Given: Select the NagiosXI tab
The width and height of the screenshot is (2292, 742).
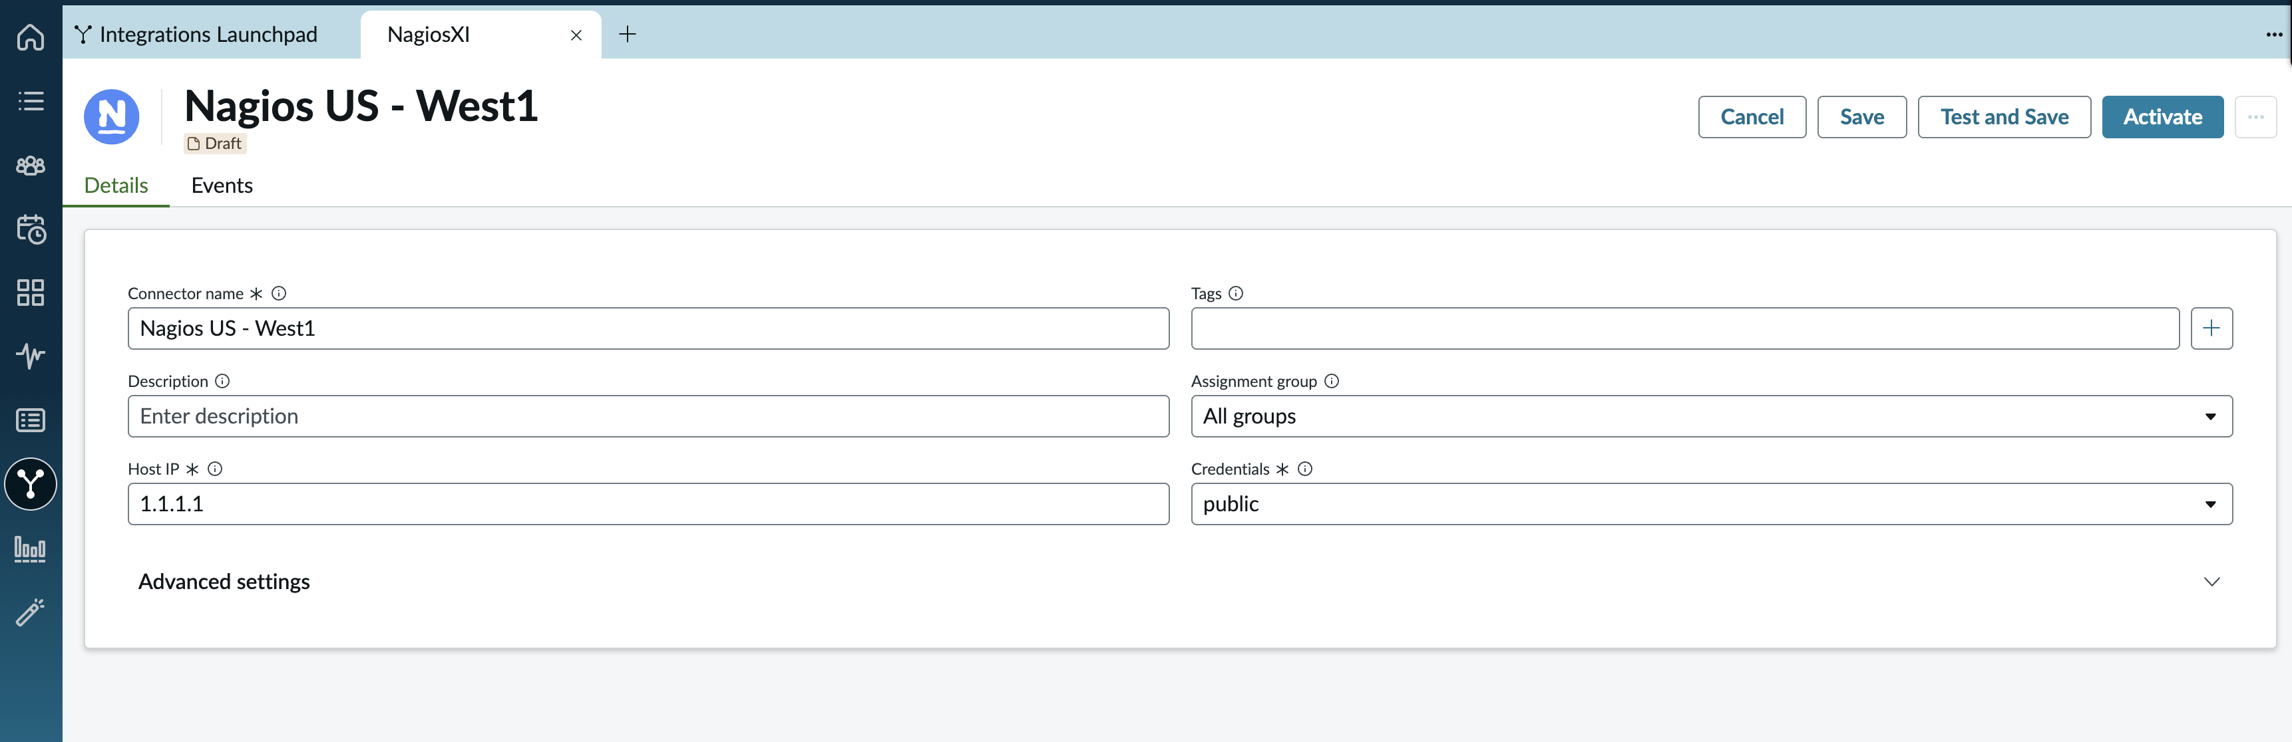Looking at the screenshot, I should coord(480,35).
